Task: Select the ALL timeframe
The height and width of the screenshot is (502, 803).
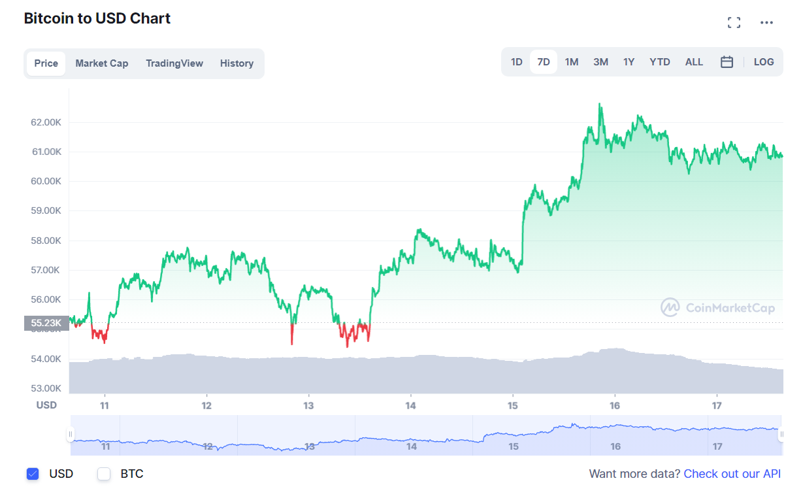Action: coord(694,61)
